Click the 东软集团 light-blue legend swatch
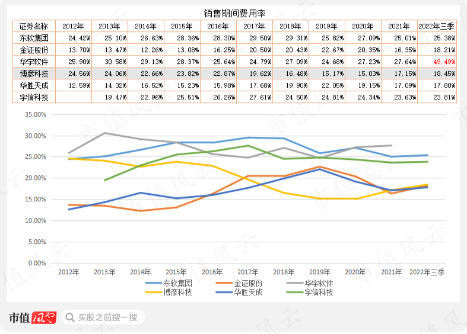 click(154, 283)
